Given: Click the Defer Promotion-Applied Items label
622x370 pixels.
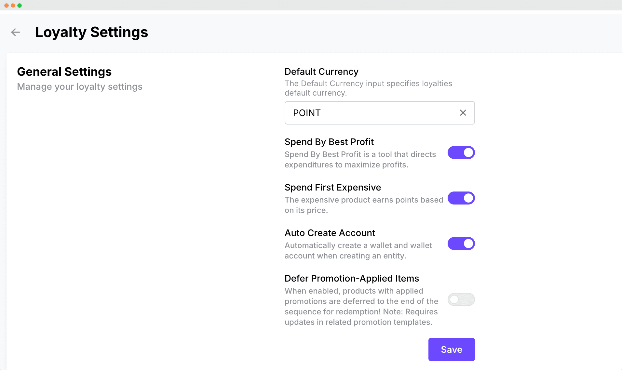Looking at the screenshot, I should pos(351,278).
